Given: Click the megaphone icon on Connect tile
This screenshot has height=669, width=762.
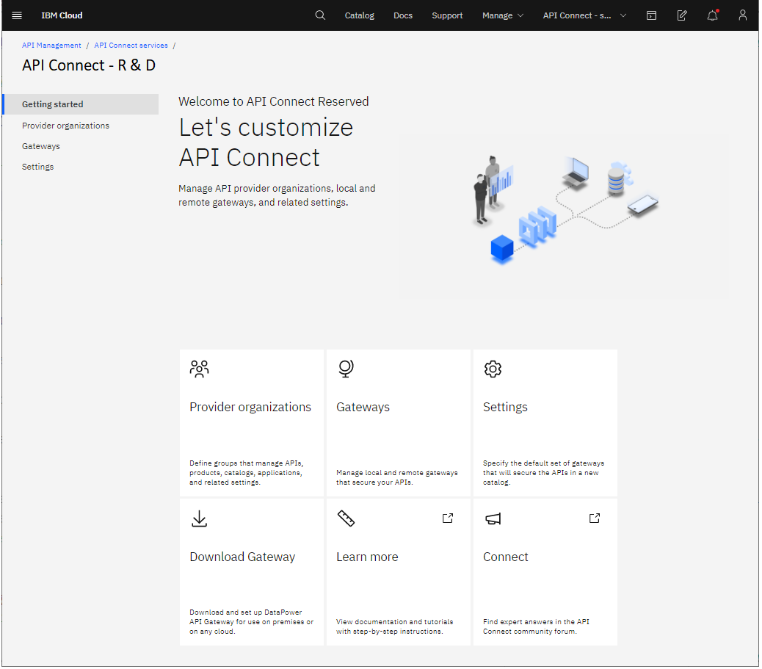Looking at the screenshot, I should (x=493, y=518).
